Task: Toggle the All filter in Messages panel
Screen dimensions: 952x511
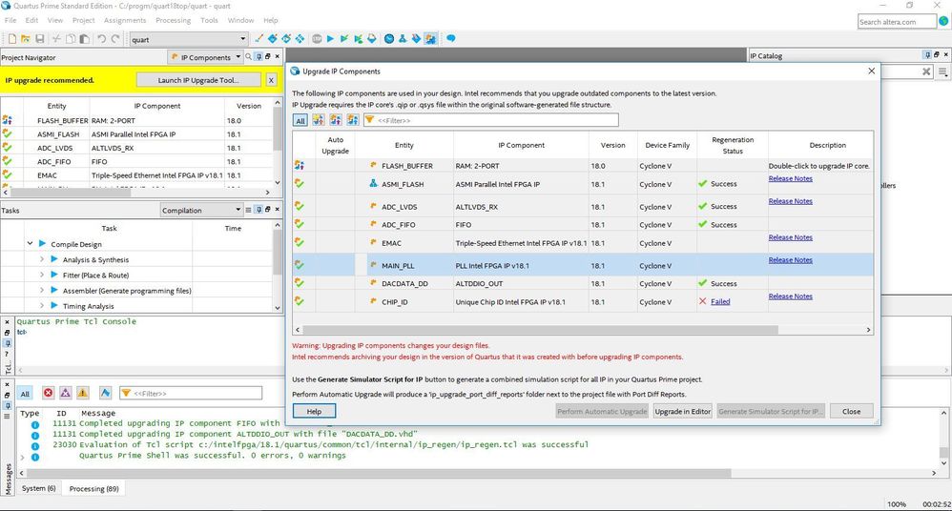Action: click(26, 393)
